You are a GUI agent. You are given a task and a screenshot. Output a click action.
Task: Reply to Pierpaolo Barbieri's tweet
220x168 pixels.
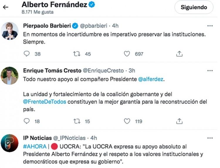click(x=27, y=54)
